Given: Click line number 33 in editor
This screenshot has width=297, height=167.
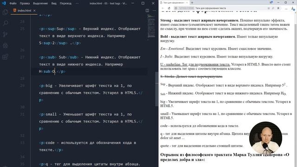Looking at the screenshot, I should [22, 143].
